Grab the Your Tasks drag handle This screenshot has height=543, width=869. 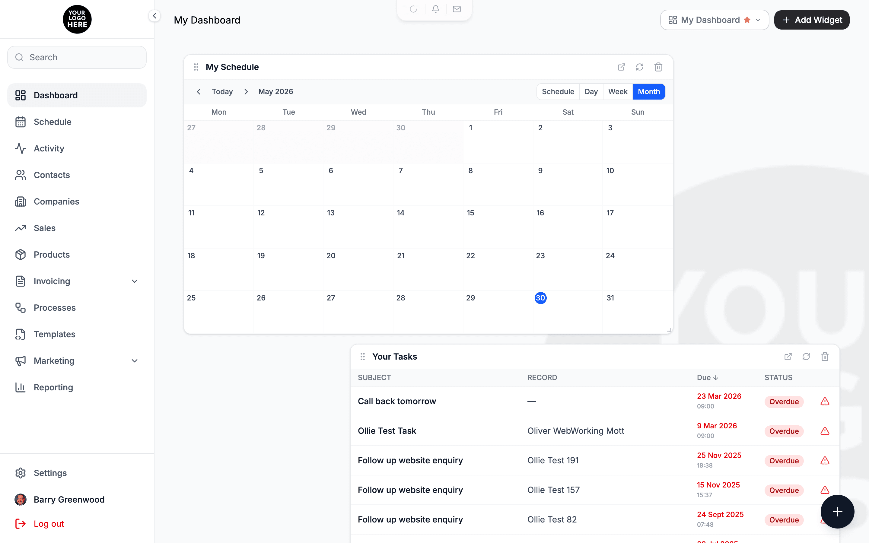[363, 357]
